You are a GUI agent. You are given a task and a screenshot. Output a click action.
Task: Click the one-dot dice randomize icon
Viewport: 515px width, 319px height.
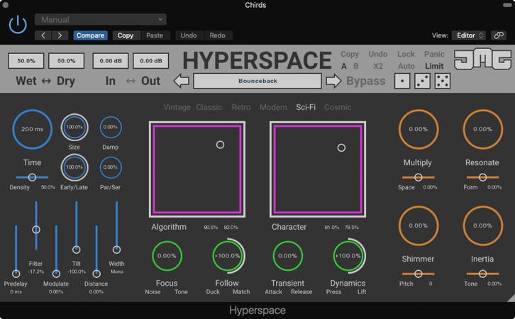click(x=402, y=81)
